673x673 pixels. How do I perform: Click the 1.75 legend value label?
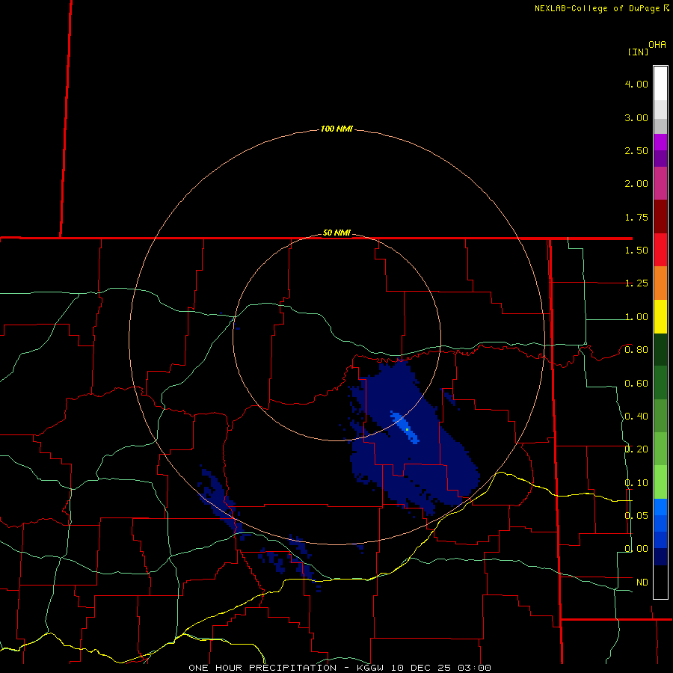pyautogui.click(x=636, y=217)
